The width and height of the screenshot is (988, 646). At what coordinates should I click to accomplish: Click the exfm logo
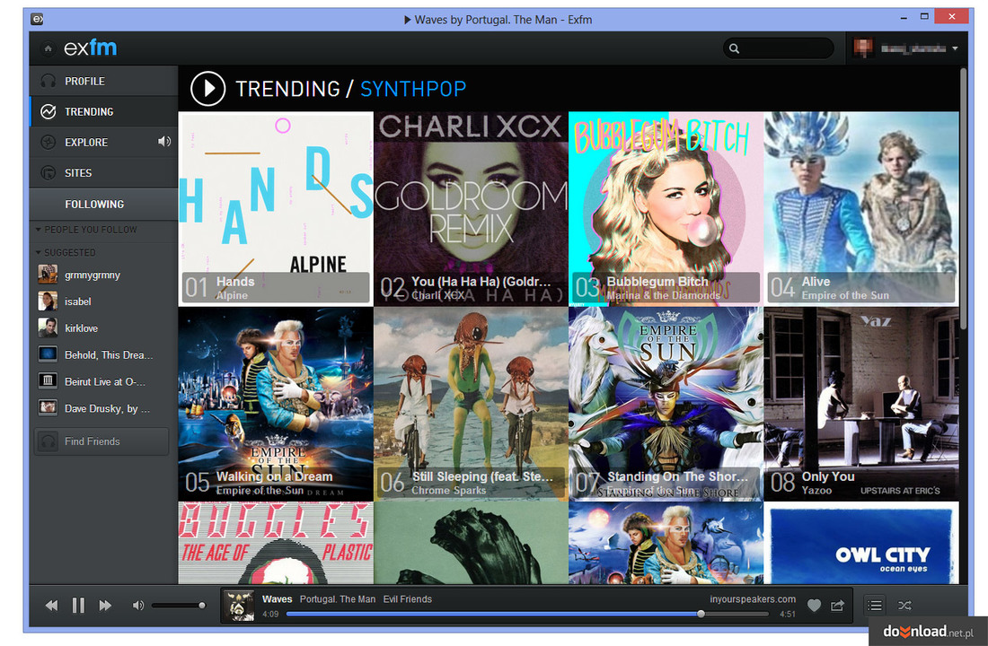90,48
